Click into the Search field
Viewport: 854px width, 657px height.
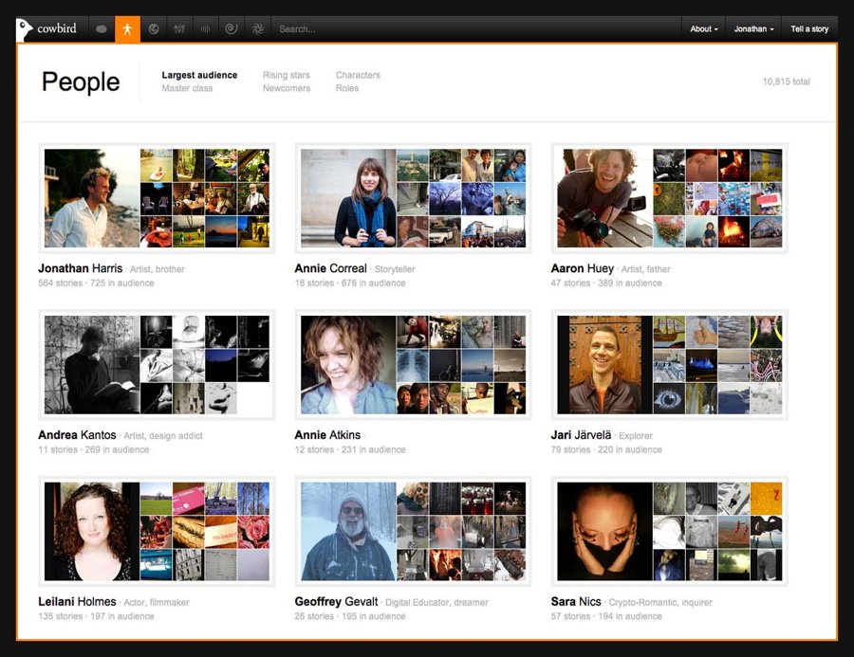point(380,29)
